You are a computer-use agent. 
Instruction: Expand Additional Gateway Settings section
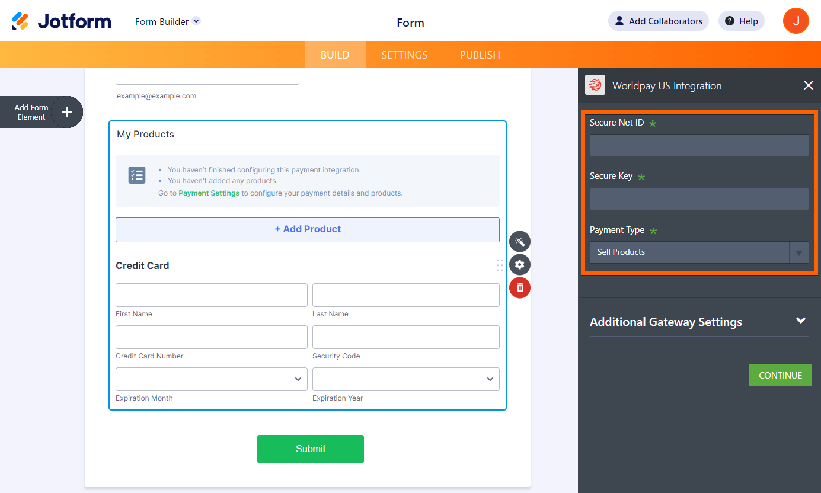pos(699,322)
